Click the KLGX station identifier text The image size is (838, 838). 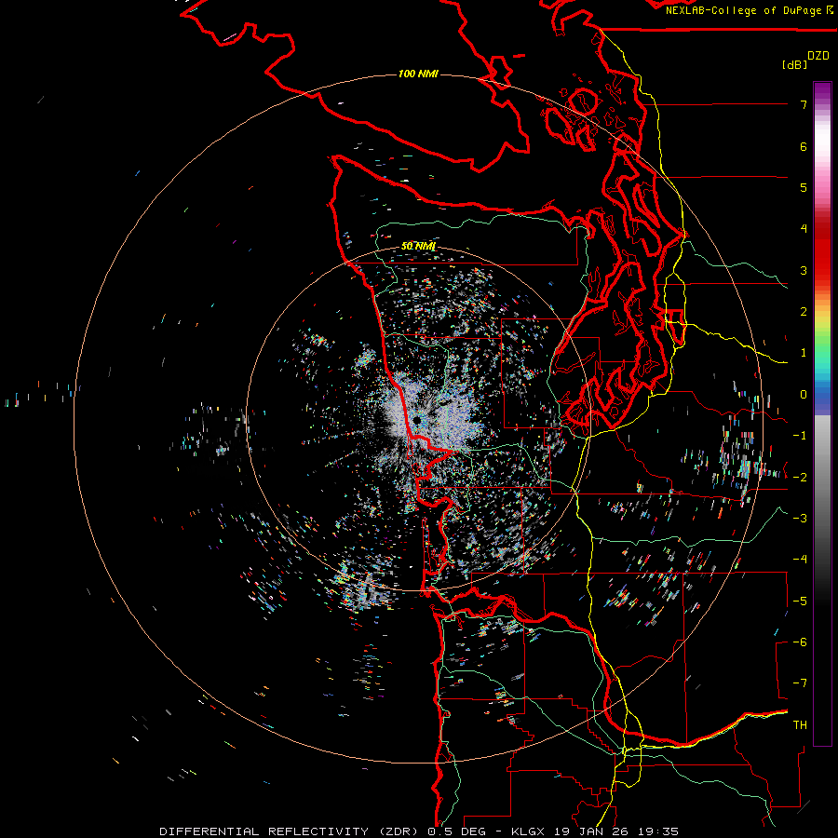coord(529,831)
